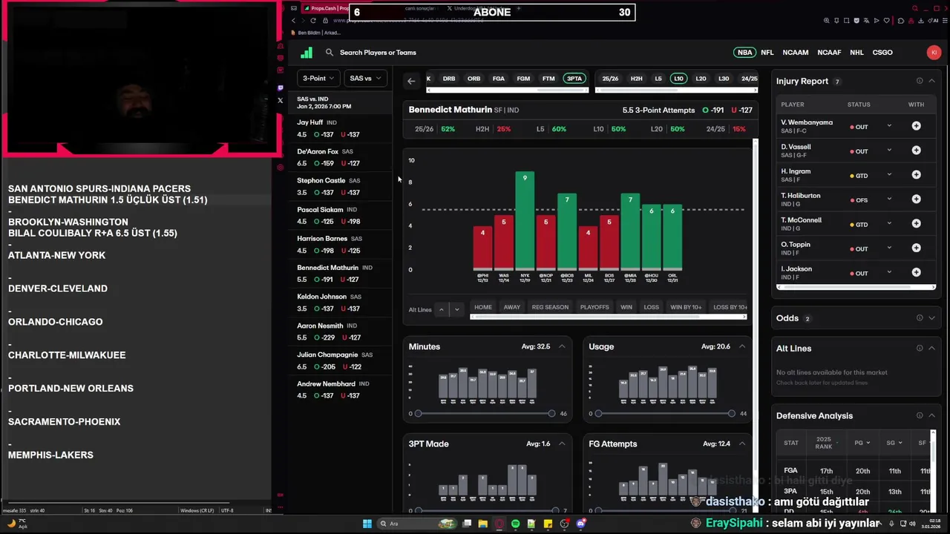Select the L10 game range
Image resolution: width=950 pixels, height=534 pixels.
[x=678, y=79]
